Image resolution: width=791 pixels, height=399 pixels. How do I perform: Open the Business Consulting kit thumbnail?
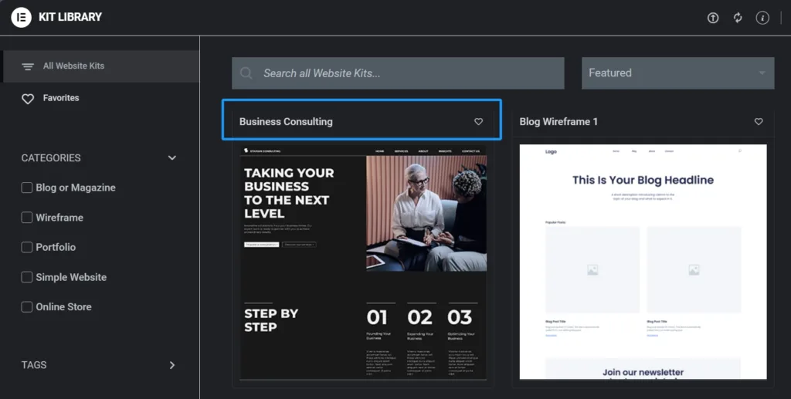click(x=363, y=262)
